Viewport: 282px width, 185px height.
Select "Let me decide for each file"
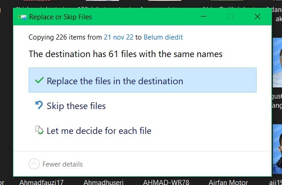tap(99, 131)
